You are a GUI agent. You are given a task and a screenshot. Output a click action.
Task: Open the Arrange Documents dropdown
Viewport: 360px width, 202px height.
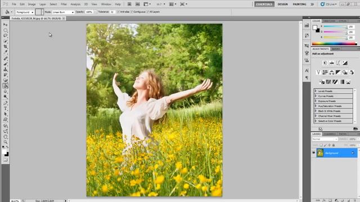click(173, 4)
